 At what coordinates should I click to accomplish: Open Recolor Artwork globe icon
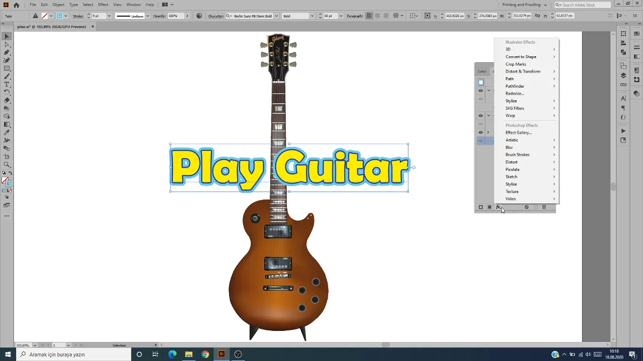(199, 16)
